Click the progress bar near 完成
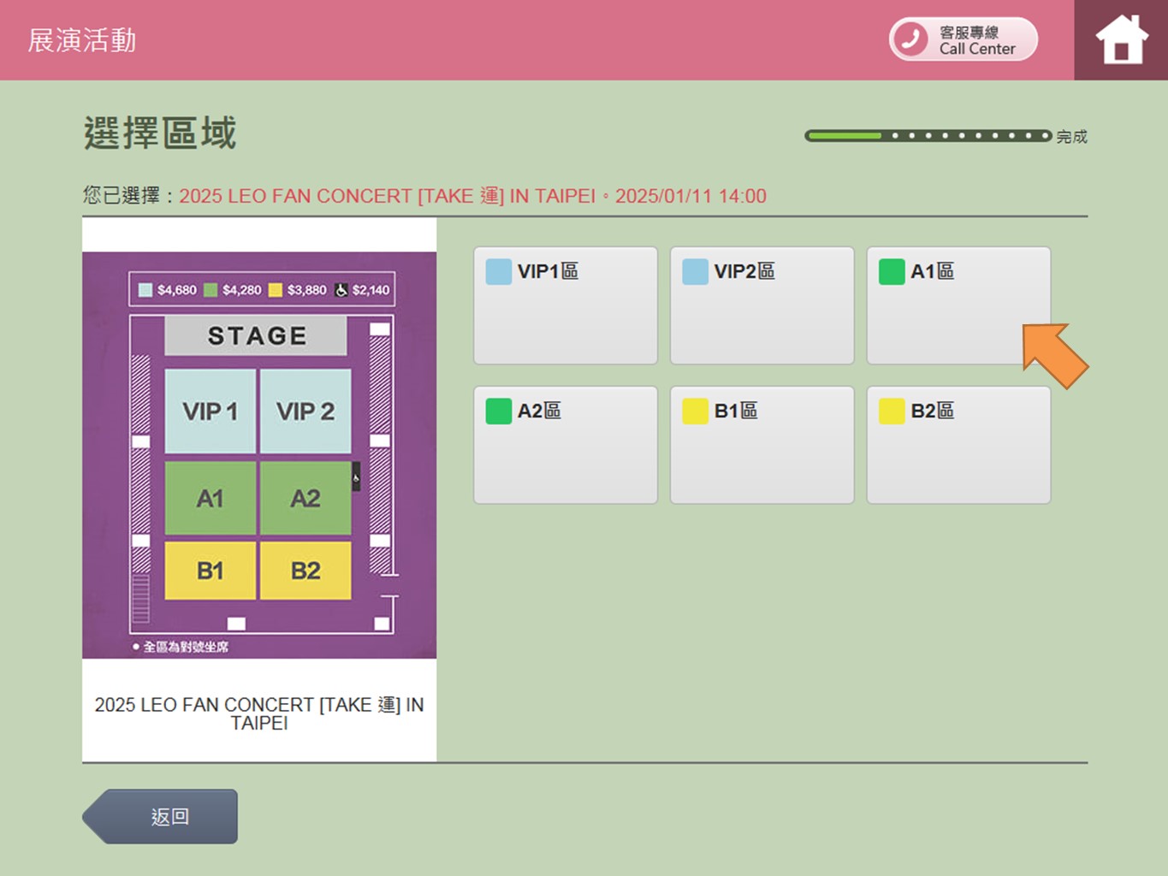 click(x=928, y=135)
